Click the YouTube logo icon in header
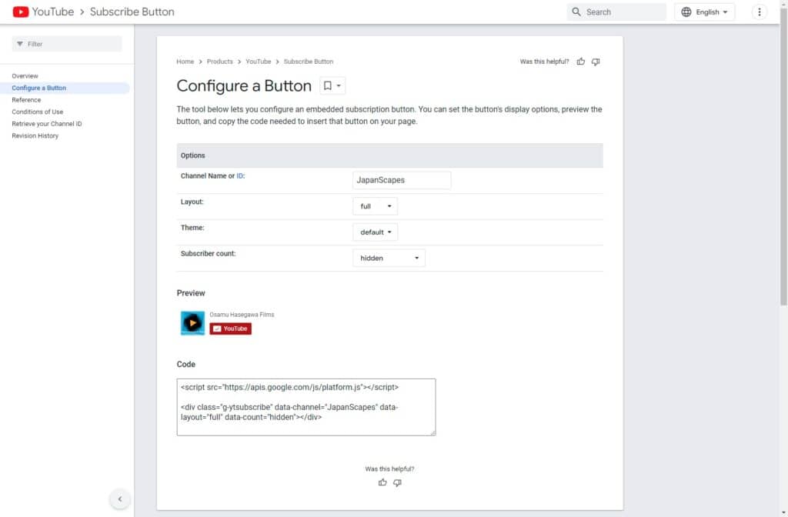This screenshot has width=788, height=517. [x=21, y=12]
